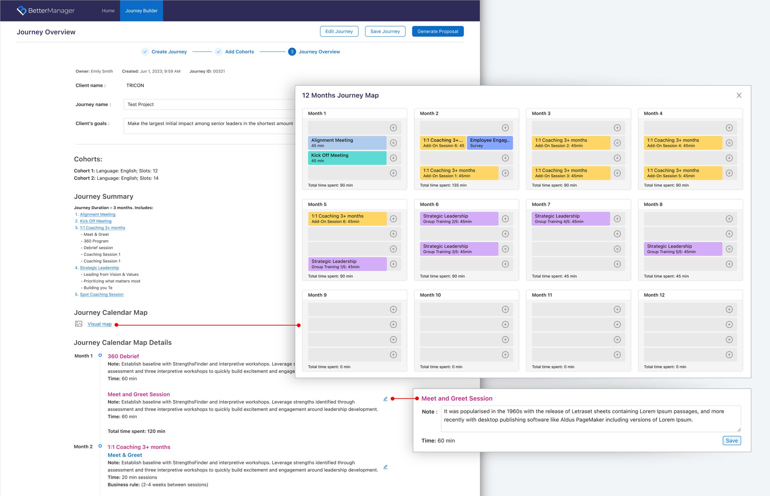
Task: Click Save in Meet and Greet note editor
Action: 731,441
